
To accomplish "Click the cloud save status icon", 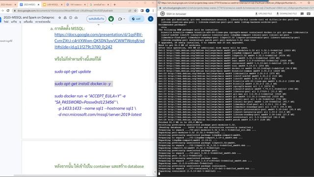I will 76,18.
